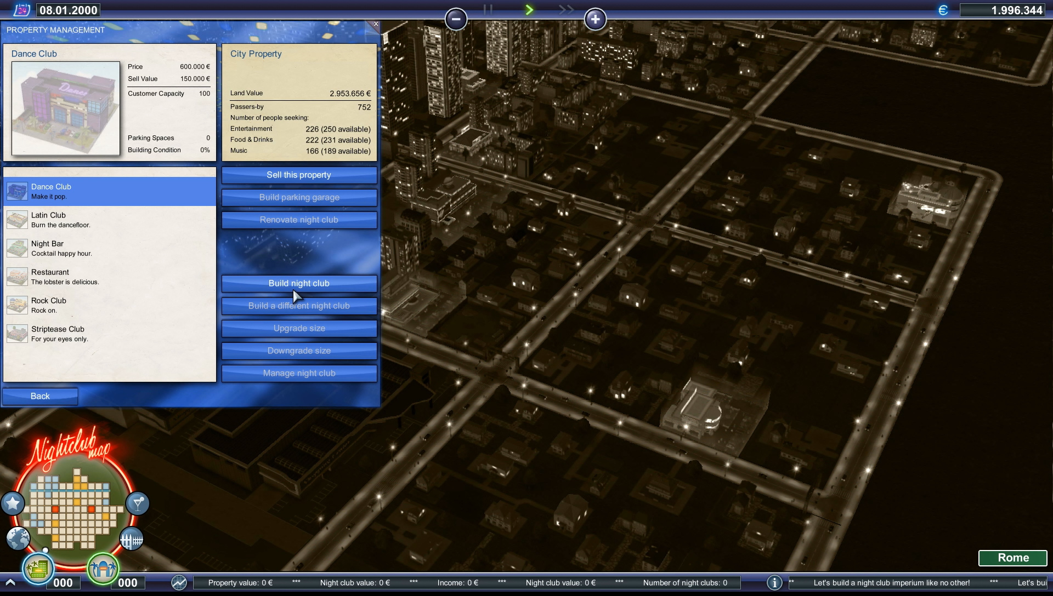Click the Sell this property button
The width and height of the screenshot is (1053, 596).
click(x=299, y=175)
